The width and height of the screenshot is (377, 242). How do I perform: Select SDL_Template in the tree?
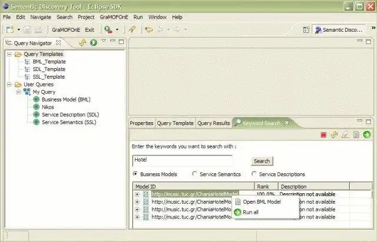click(49, 69)
